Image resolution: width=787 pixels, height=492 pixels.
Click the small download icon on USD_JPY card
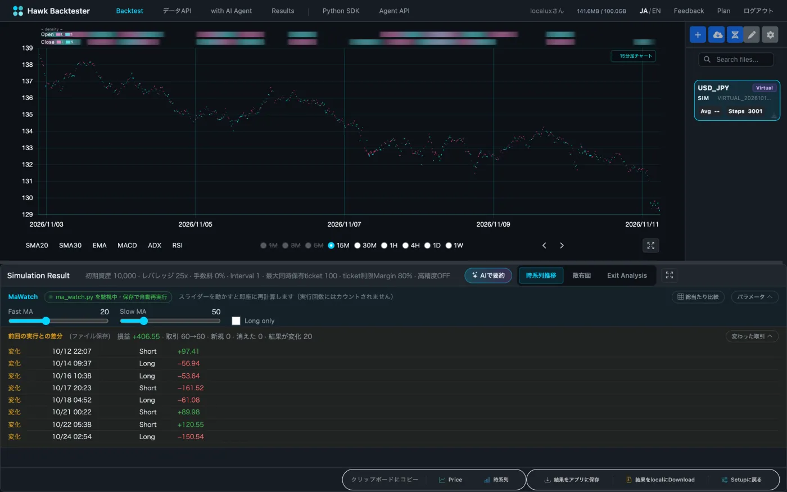(774, 116)
